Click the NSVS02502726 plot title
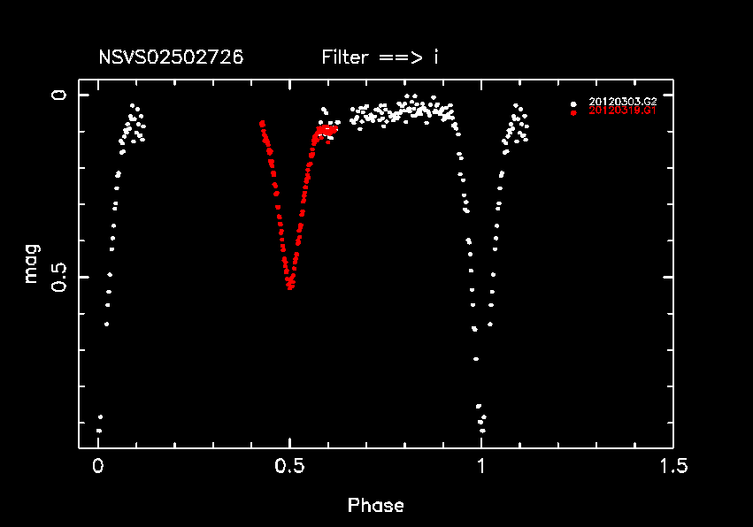The height and width of the screenshot is (527, 753). pos(171,58)
